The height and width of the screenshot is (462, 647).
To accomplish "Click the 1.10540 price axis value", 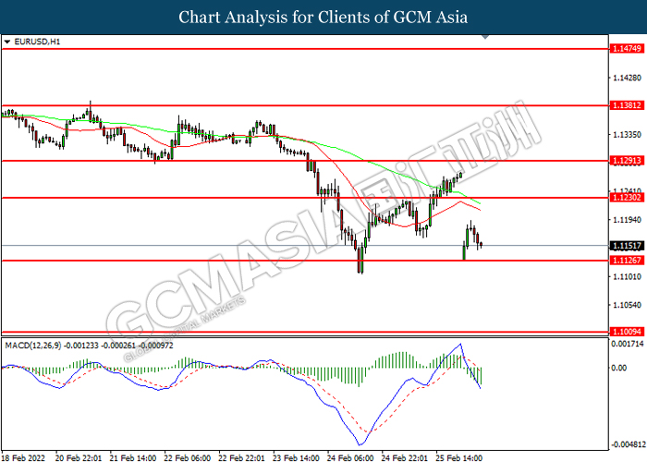I will [628, 305].
